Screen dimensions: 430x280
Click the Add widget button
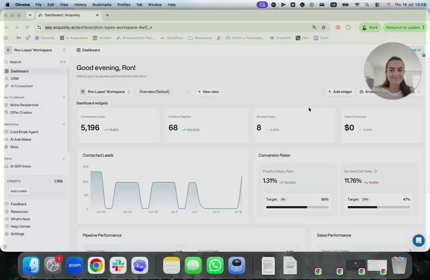pos(340,92)
